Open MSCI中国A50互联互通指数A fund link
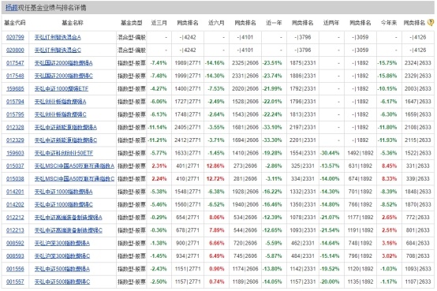The width and height of the screenshot is (437, 291). pos(74,166)
